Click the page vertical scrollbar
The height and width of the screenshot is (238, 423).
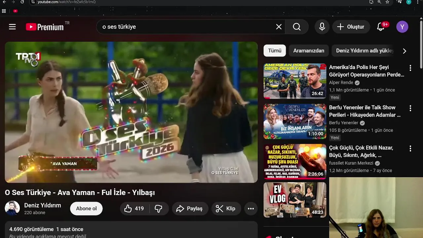pos(421,44)
